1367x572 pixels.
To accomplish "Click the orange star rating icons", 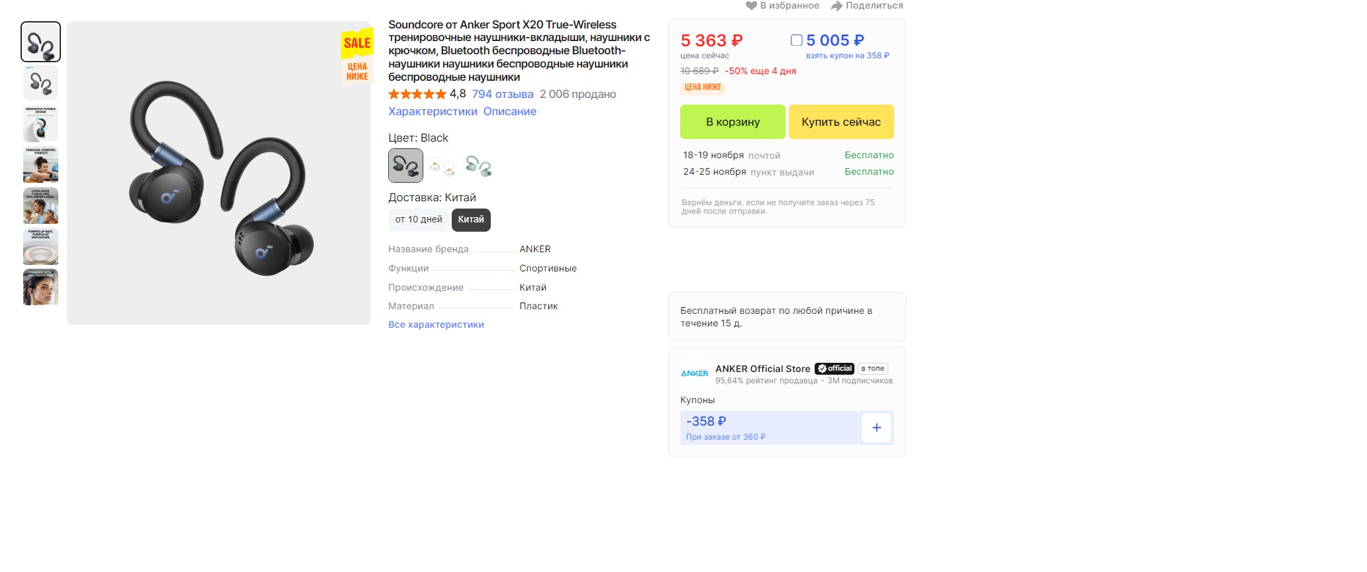I will [x=417, y=94].
